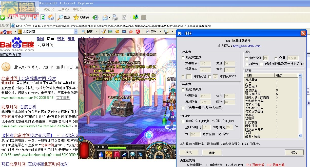Switch to Baidu 知道 tab
This screenshot has height=167, width=310.
click(x=71, y=39)
